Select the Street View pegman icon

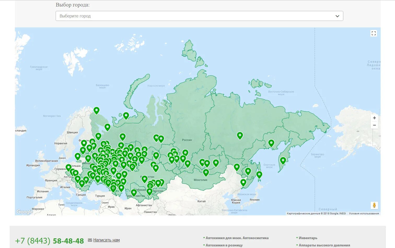click(374, 205)
